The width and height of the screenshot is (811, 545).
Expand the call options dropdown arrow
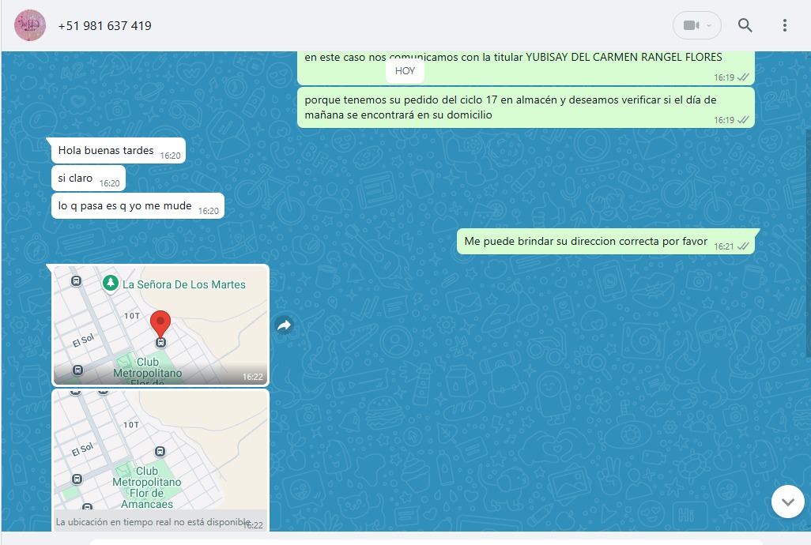pyautogui.click(x=709, y=25)
